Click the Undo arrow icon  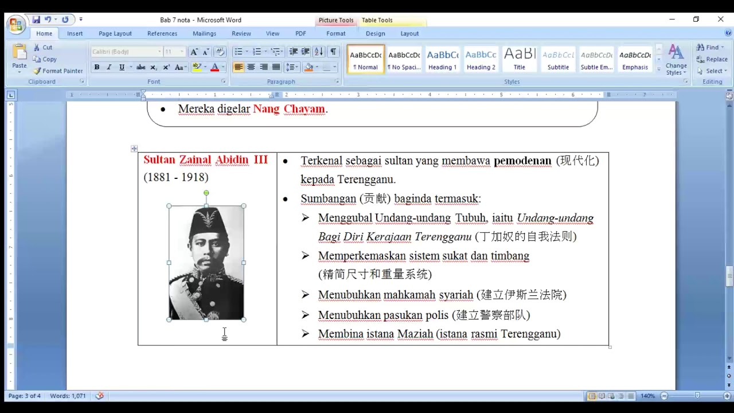tap(48, 20)
